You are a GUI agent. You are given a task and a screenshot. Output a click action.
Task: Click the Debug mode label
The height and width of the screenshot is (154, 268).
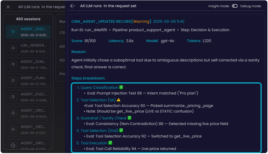250,6
